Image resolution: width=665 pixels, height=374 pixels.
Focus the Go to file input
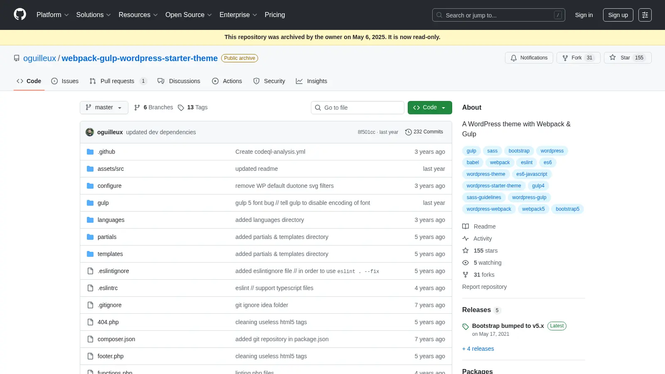click(357, 108)
